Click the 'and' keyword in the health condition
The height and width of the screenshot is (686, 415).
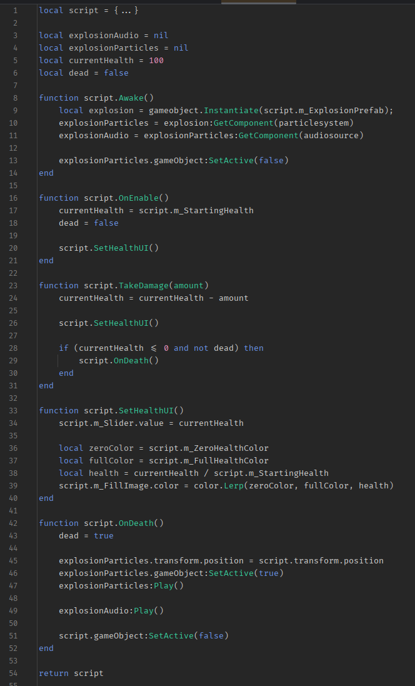click(181, 348)
